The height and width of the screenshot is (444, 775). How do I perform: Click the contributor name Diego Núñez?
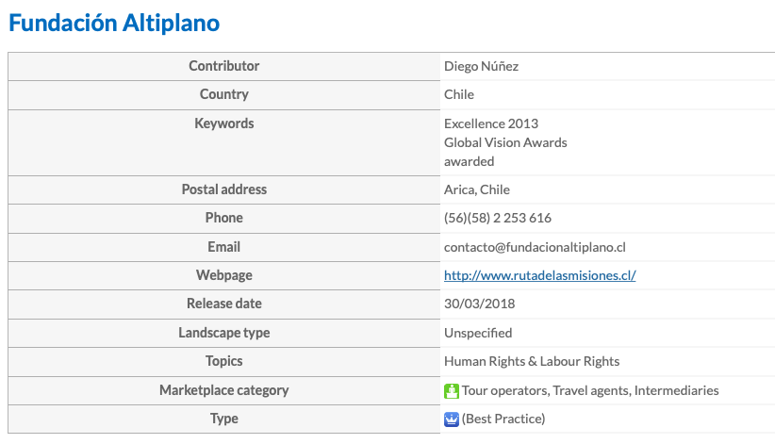click(481, 66)
